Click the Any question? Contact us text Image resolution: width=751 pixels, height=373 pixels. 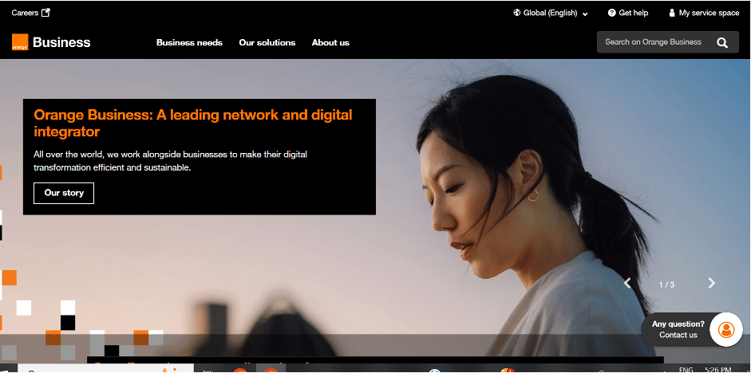click(678, 329)
